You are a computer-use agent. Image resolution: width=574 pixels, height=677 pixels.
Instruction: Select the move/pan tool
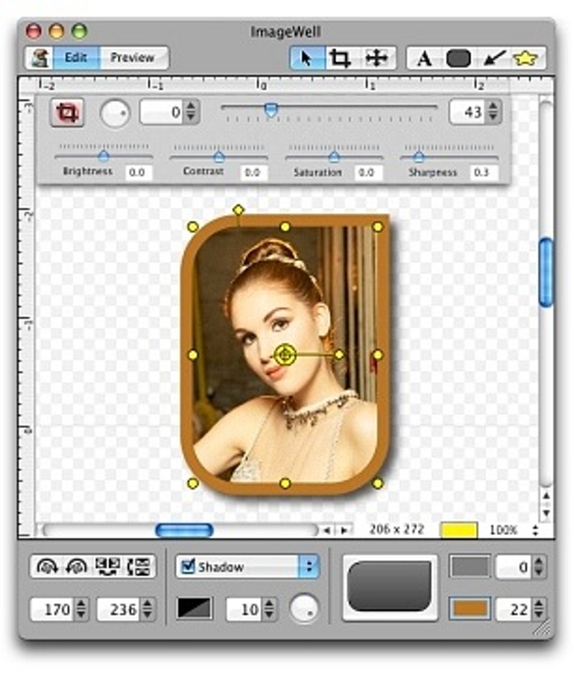[x=375, y=58]
